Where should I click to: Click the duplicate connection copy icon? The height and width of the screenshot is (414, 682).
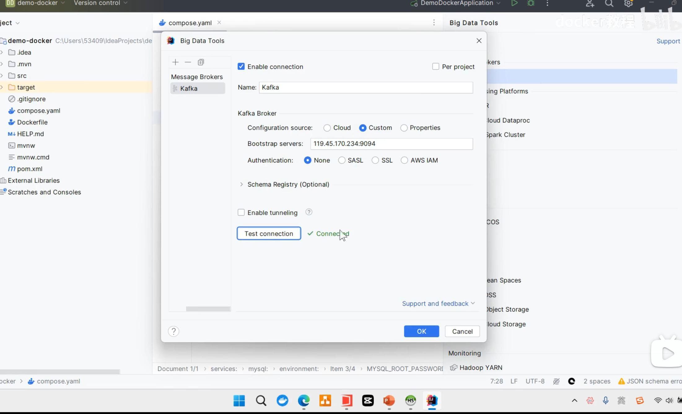[x=201, y=62]
